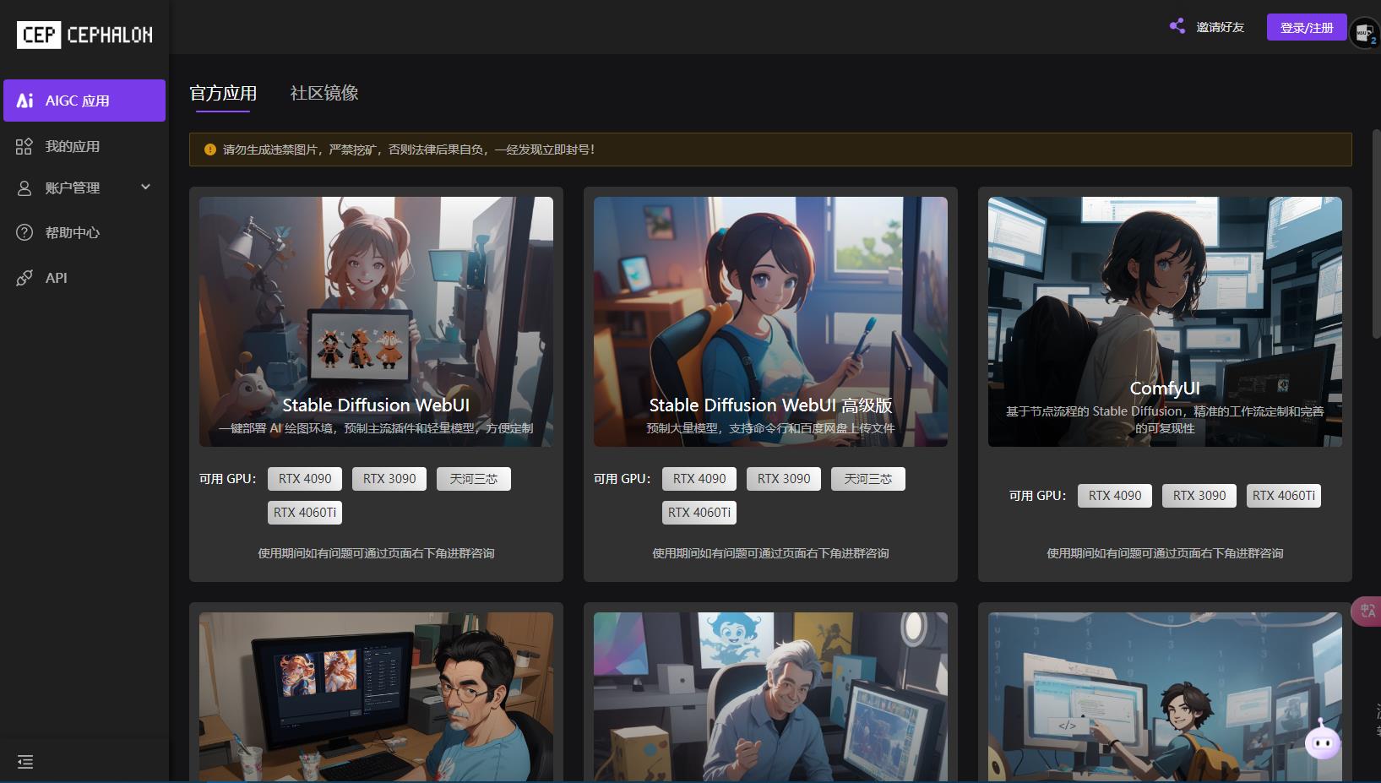Pick RTX 4060Ti GPU under ComfyUI
1381x783 pixels.
[1283, 496]
